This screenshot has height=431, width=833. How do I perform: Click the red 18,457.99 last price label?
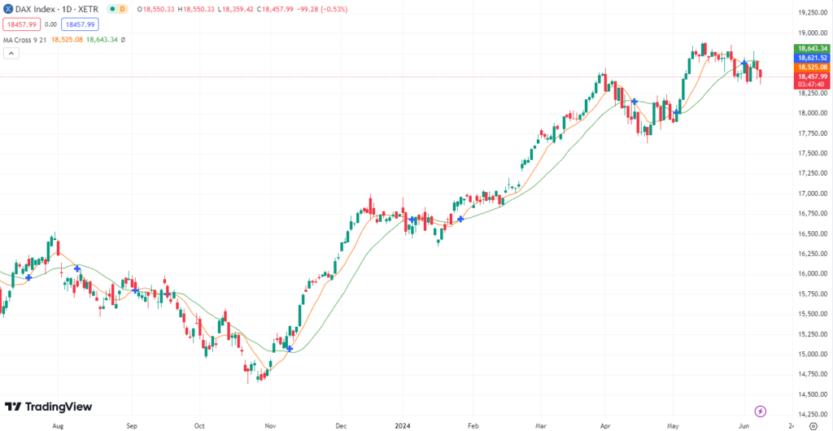811,77
